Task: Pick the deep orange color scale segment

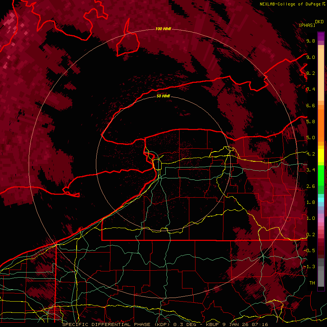Action: 321,125
